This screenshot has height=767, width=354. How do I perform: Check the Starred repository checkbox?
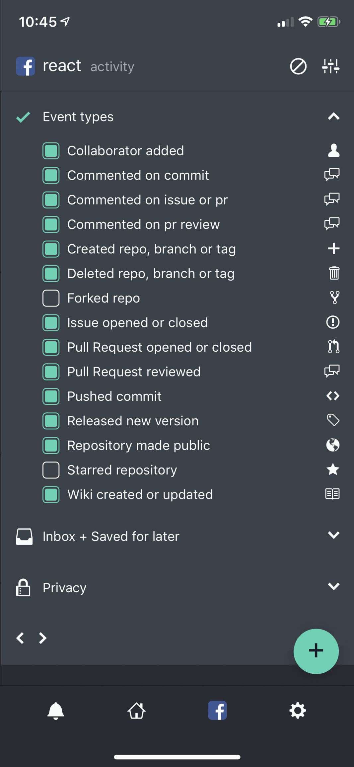(51, 470)
